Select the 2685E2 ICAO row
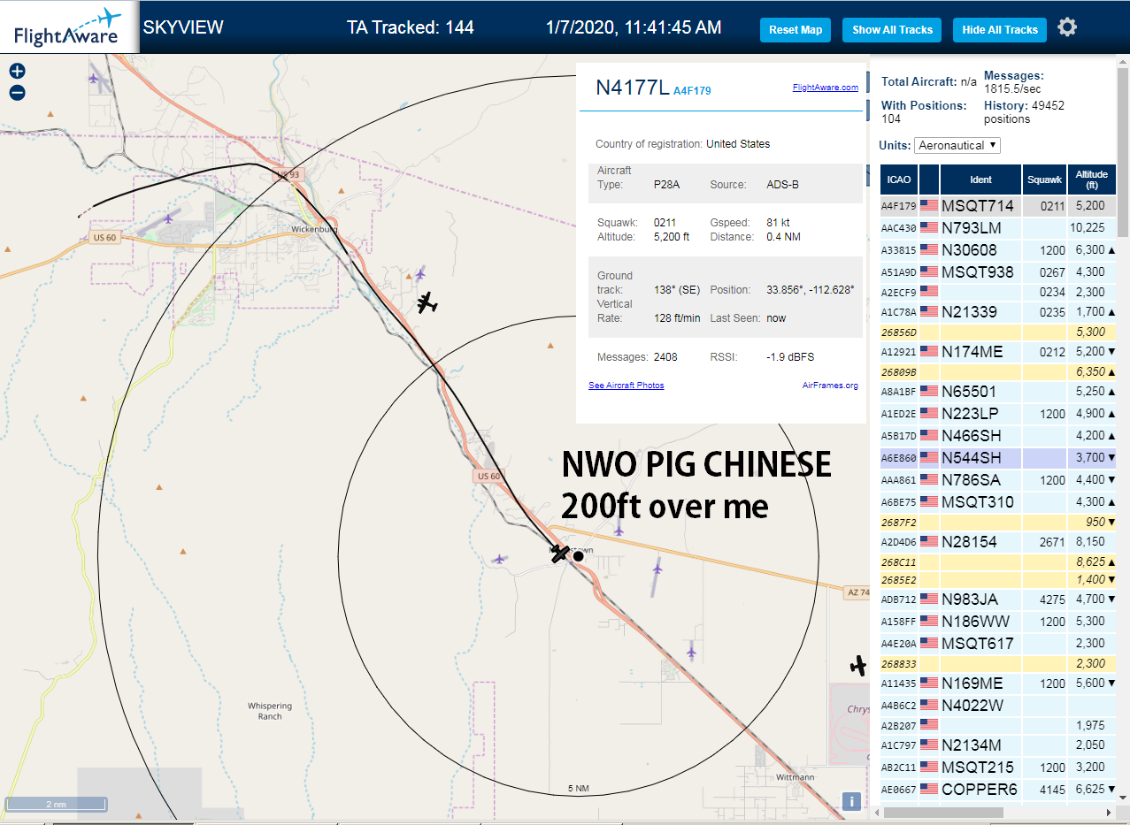Screen dimensions: 1130x825 (998, 579)
